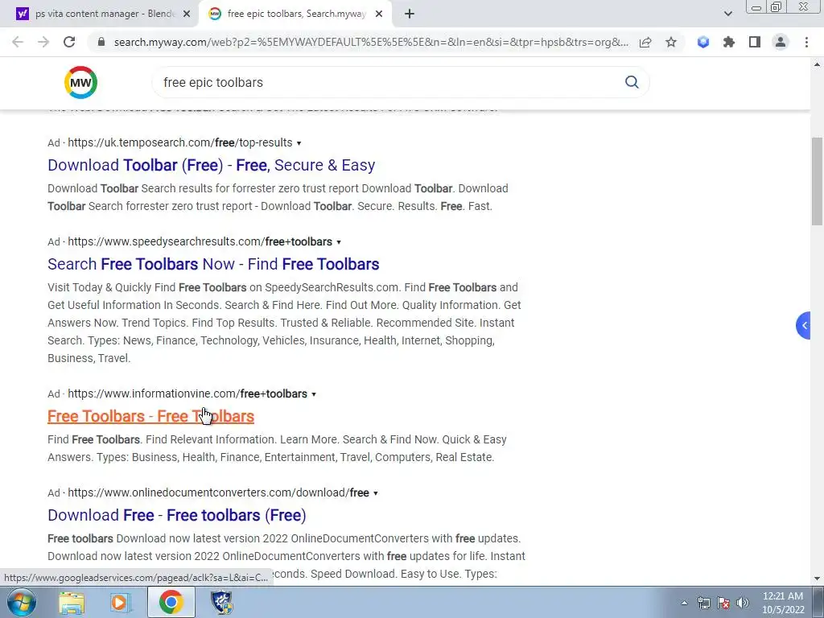Go to MyWay home via MW logo
This screenshot has height=618, width=824.
tap(80, 83)
